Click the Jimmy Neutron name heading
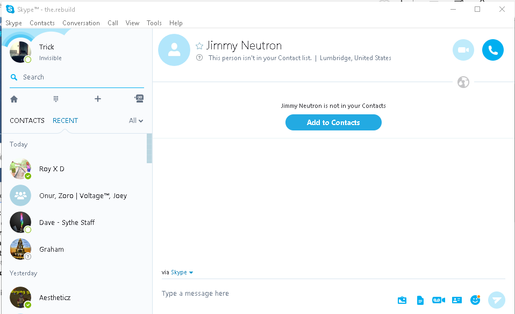This screenshot has width=515, height=314. (x=244, y=45)
